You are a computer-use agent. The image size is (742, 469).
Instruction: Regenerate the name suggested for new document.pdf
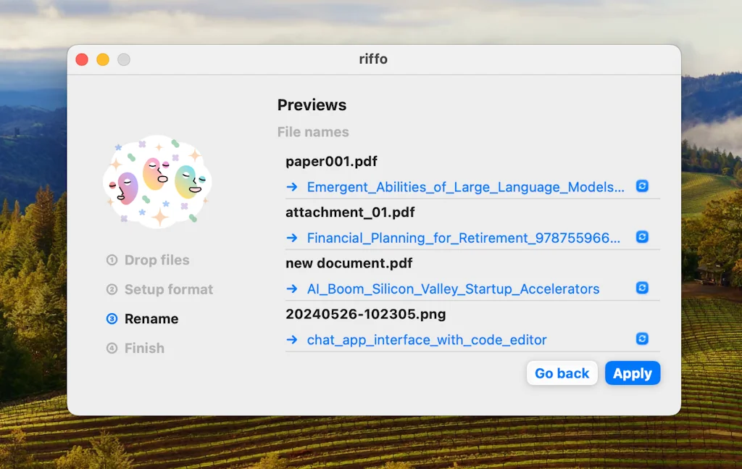coord(642,288)
